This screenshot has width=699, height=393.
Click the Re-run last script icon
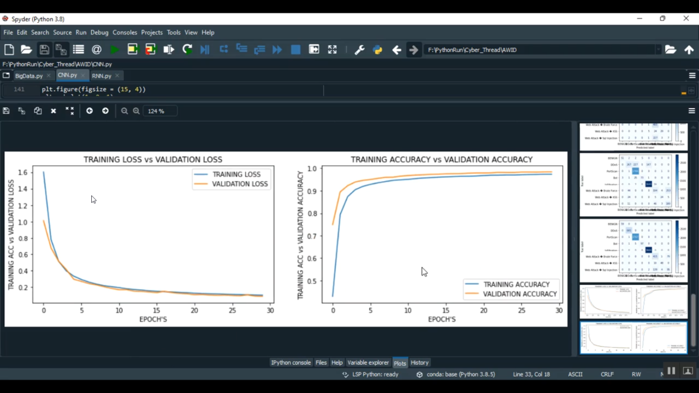point(187,50)
